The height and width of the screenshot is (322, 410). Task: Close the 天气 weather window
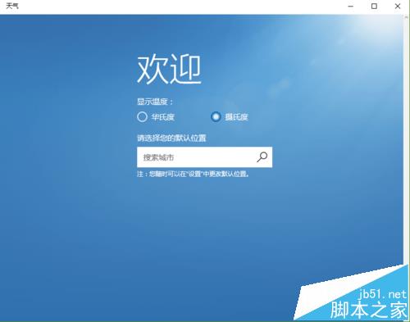pos(398,6)
